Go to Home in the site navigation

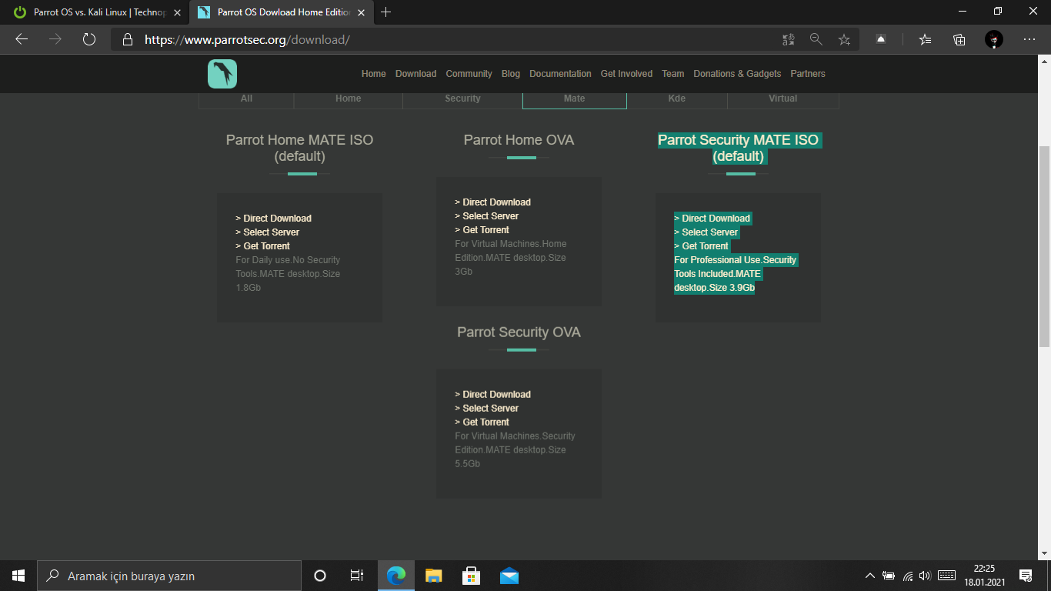click(x=374, y=74)
